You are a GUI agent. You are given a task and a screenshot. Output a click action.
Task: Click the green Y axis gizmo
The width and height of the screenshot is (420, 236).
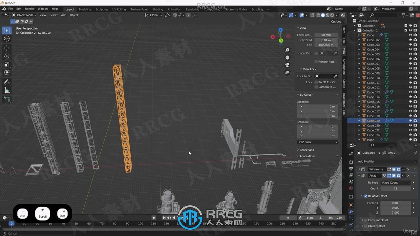(281, 41)
